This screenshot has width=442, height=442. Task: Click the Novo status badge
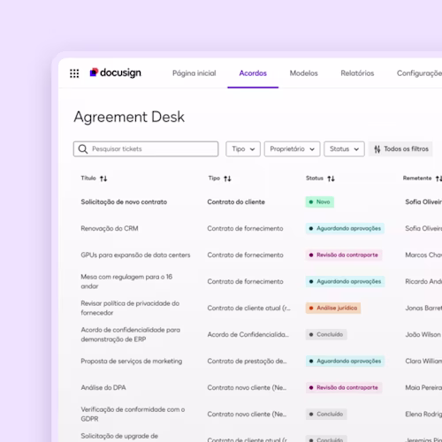point(320,202)
